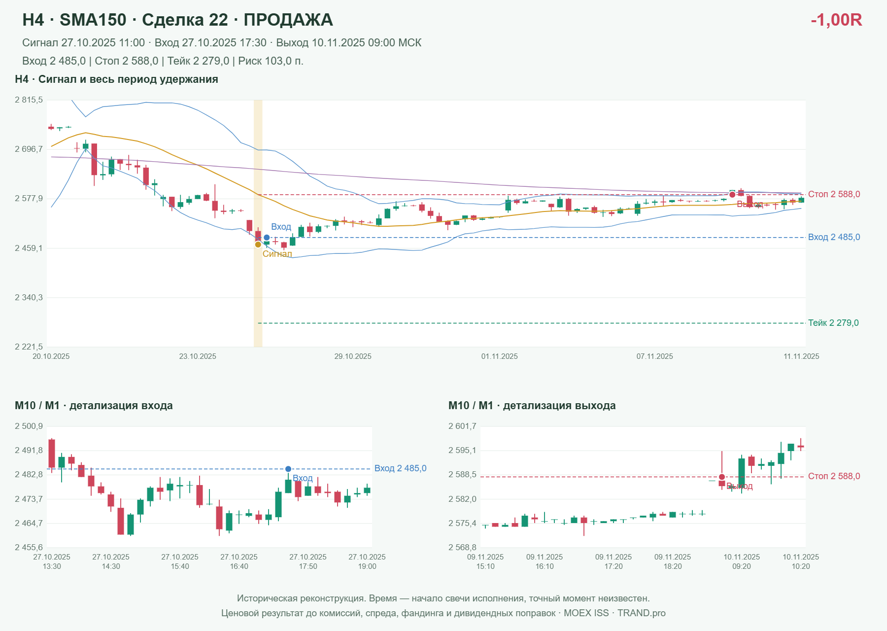The width and height of the screenshot is (887, 631).
Task: Click the '27.10.2025 13:30' time label
Action: point(52,561)
